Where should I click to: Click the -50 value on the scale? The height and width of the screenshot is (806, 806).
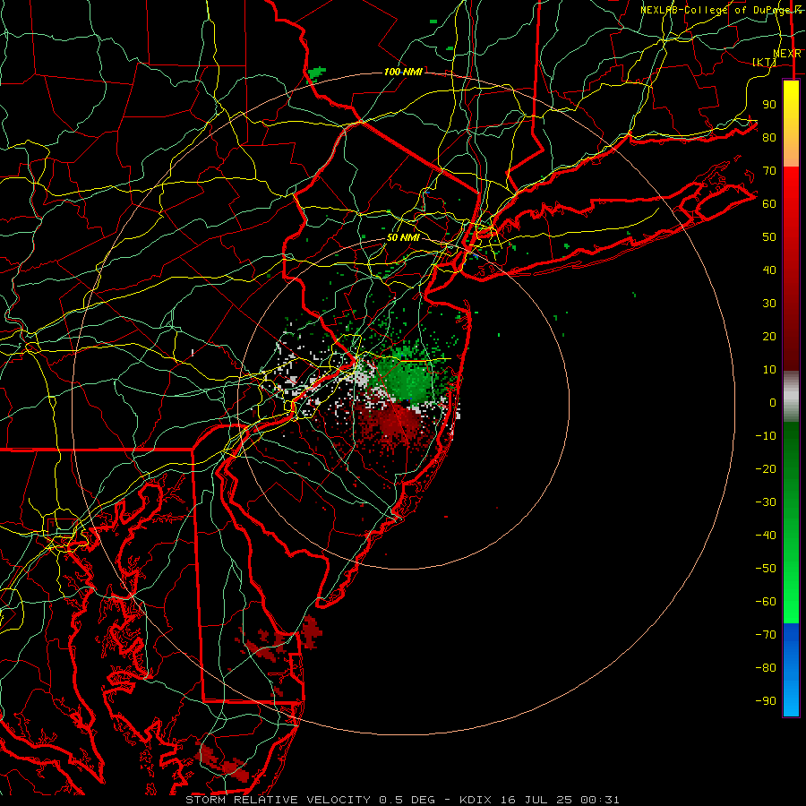(766, 569)
